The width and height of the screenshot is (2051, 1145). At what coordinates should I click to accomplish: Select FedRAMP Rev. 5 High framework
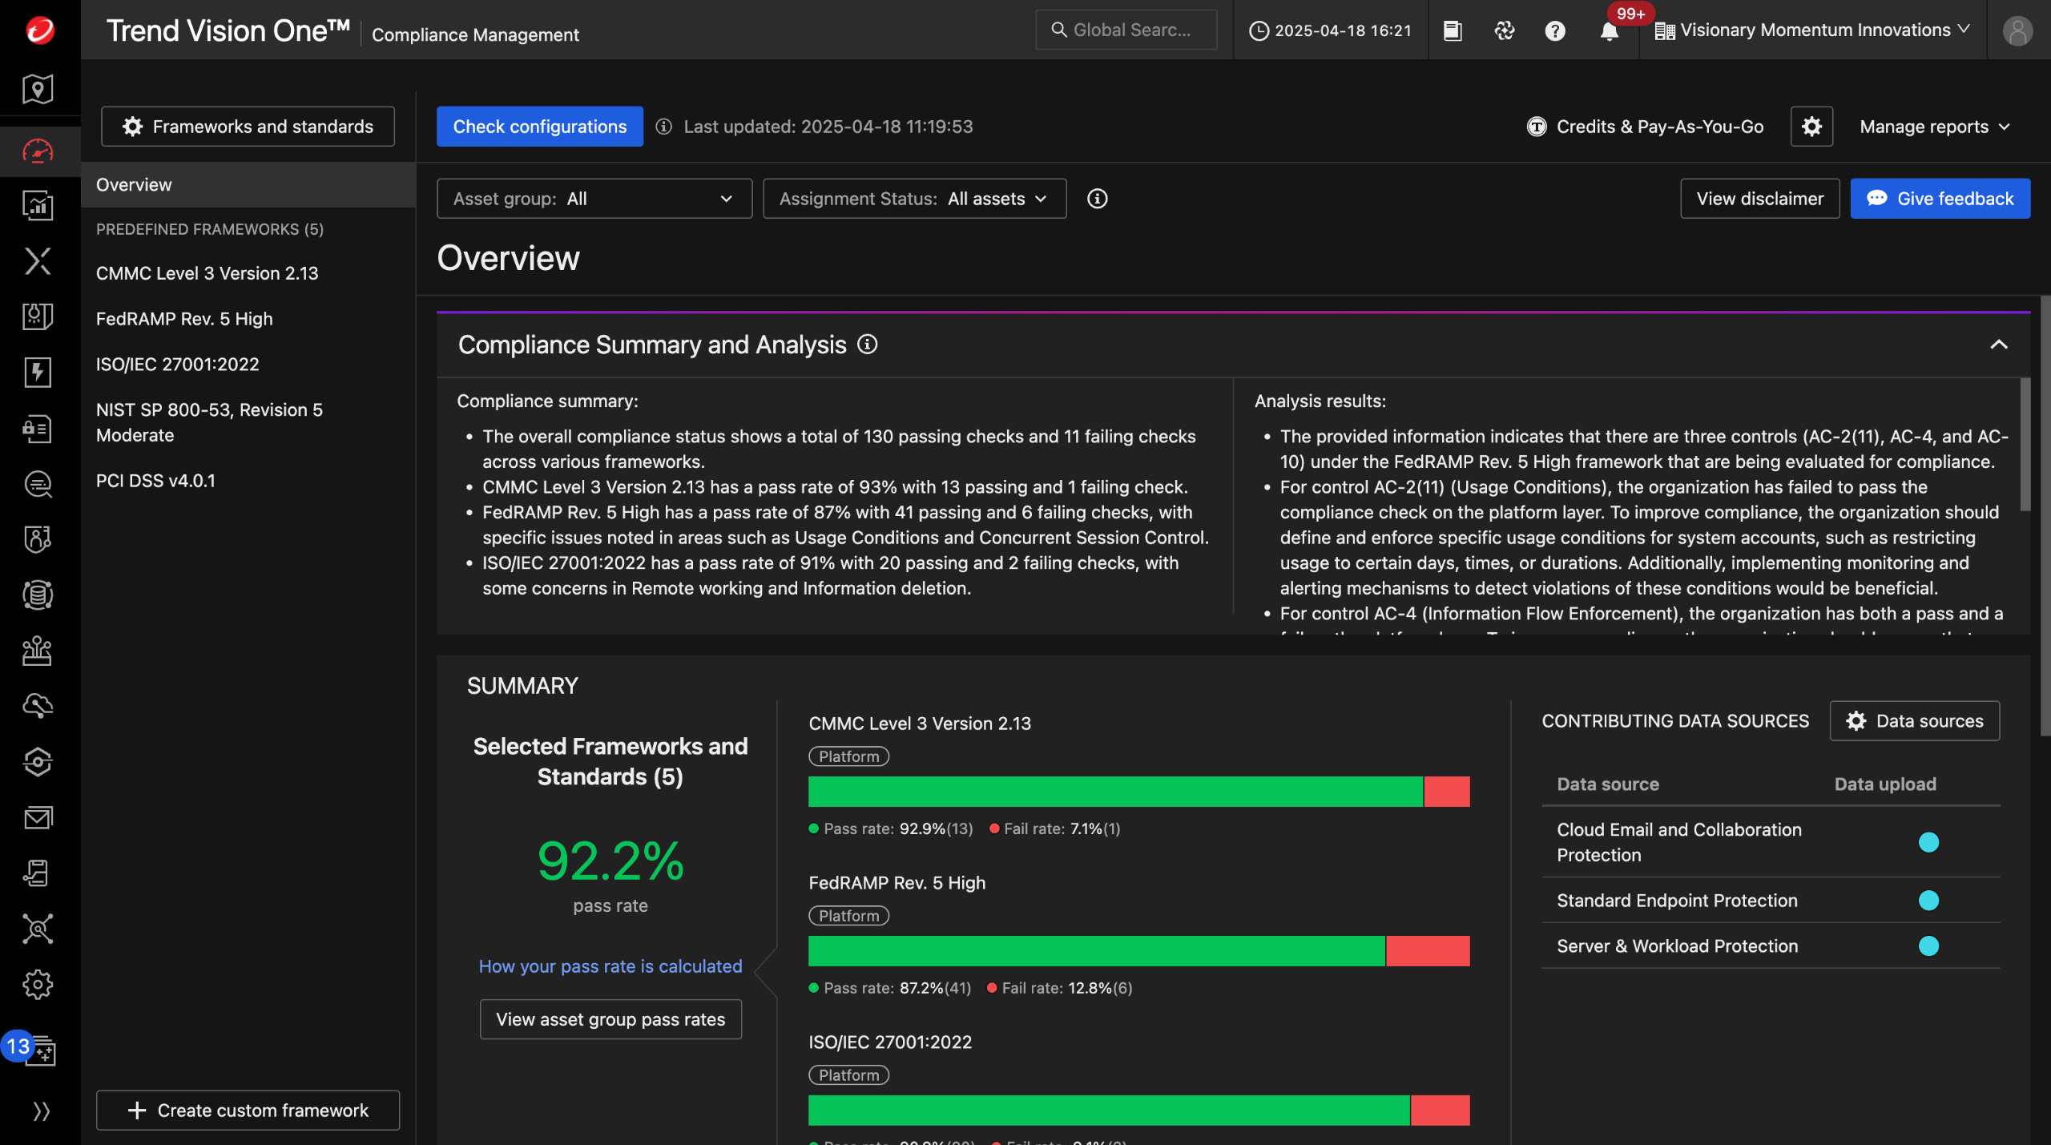(184, 319)
